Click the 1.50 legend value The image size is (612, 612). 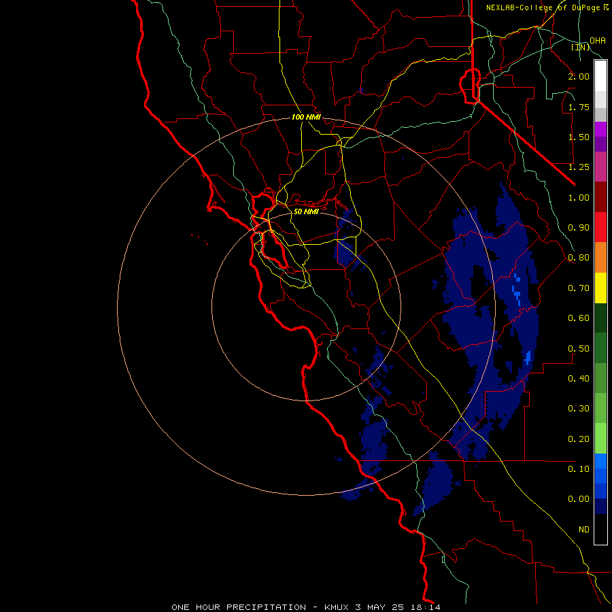tap(579, 137)
